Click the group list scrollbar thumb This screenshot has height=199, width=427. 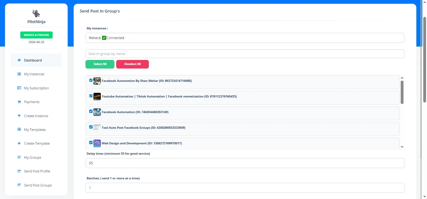click(x=402, y=92)
